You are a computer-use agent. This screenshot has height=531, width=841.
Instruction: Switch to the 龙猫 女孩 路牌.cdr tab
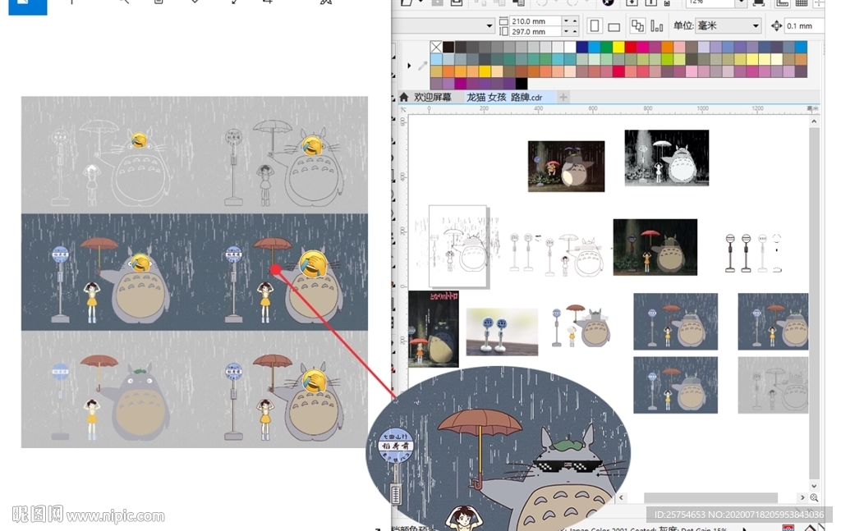(504, 97)
